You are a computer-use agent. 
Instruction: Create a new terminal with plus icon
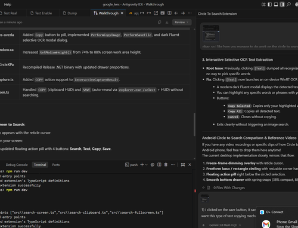click(x=142, y=165)
